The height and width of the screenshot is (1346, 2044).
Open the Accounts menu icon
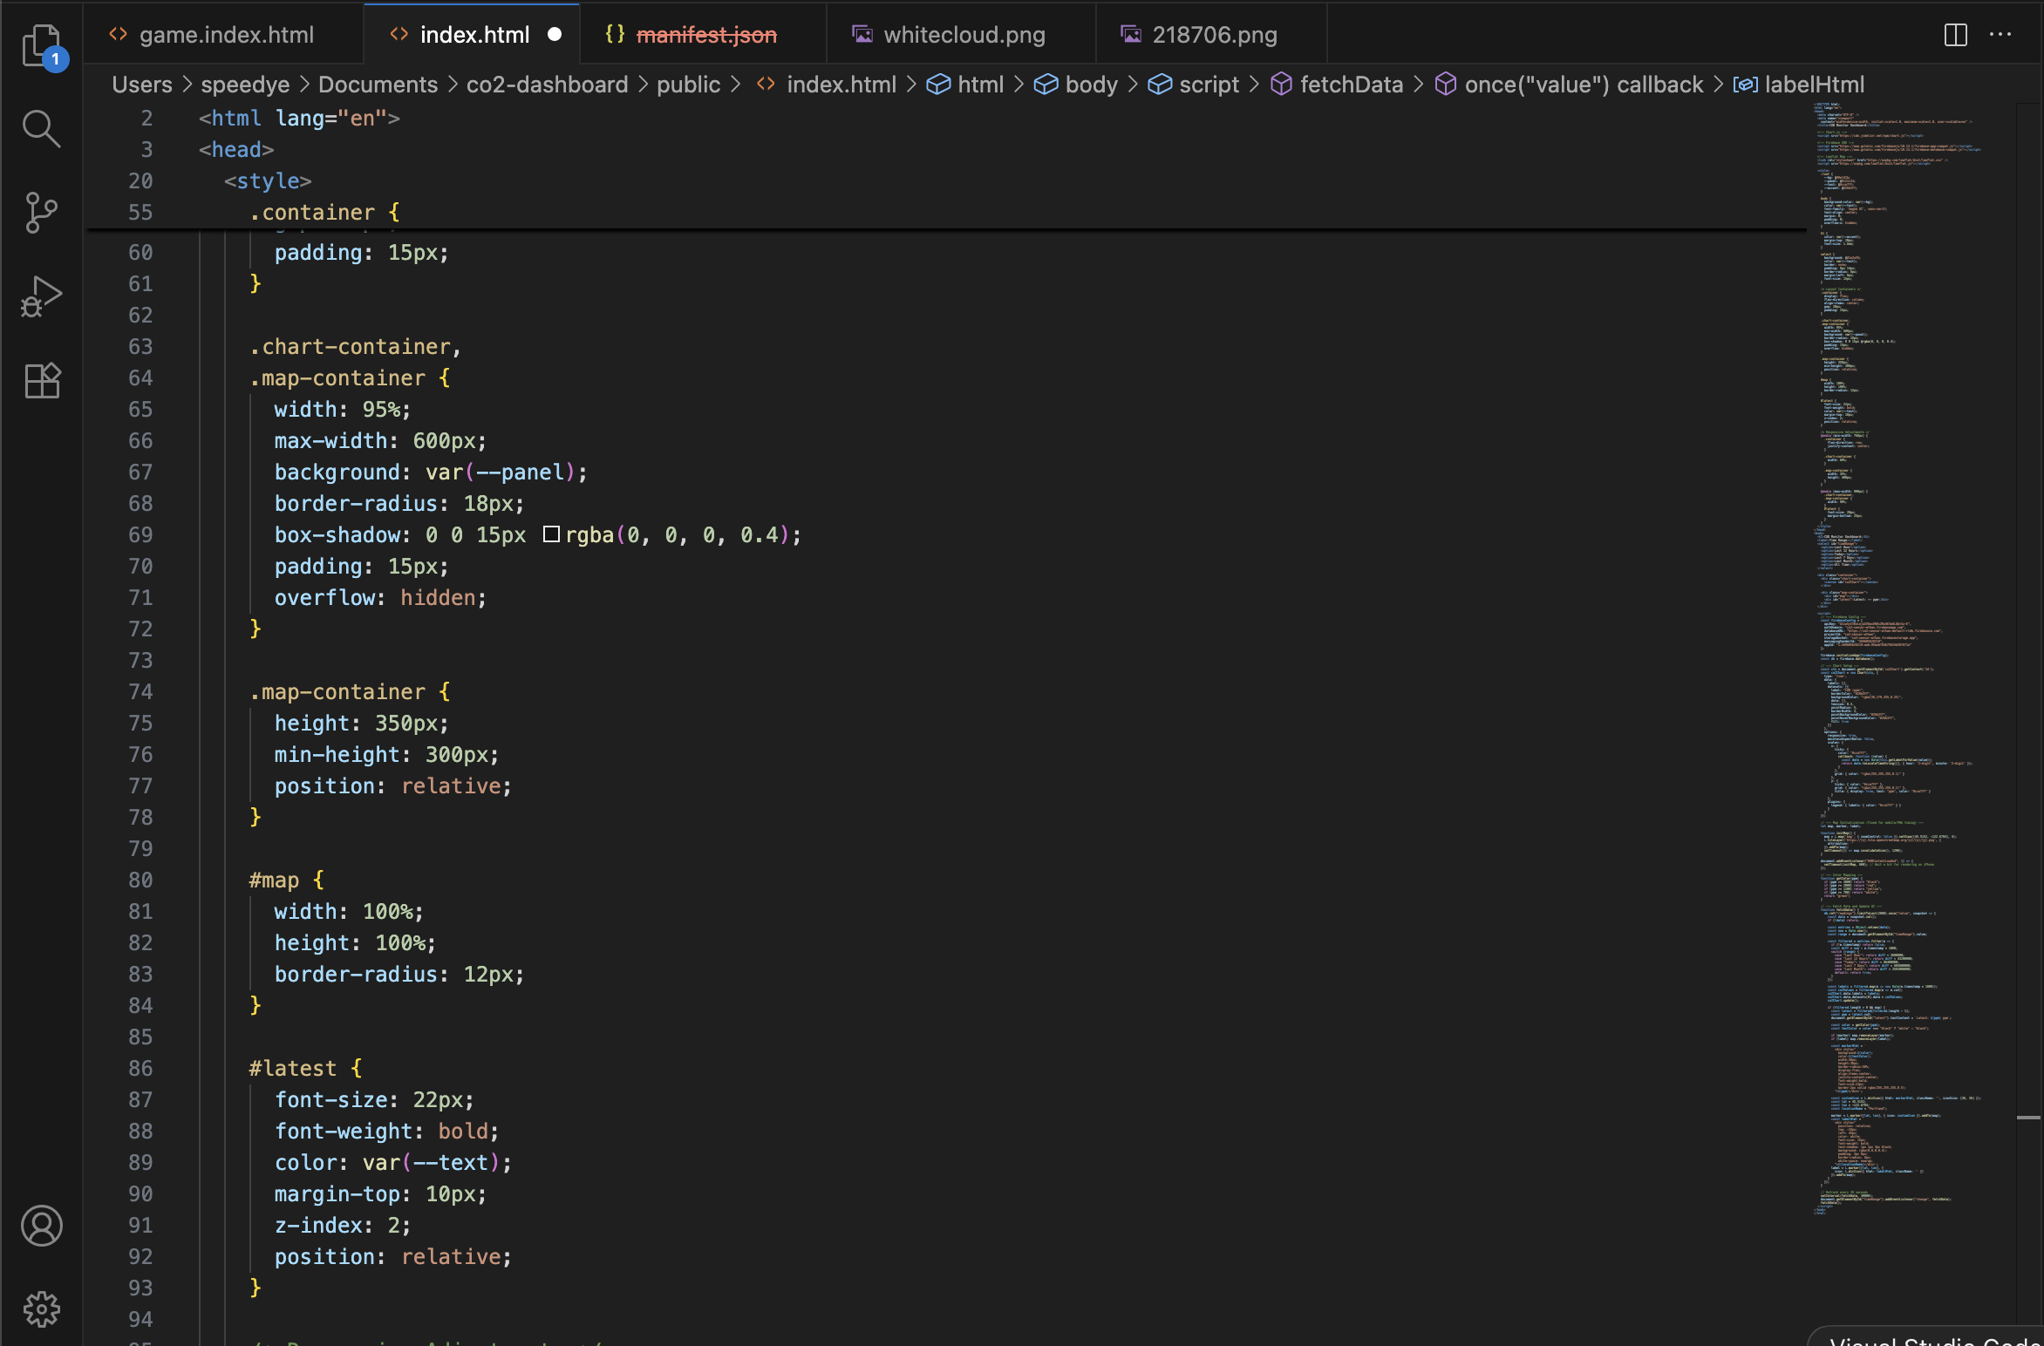coord(41,1226)
